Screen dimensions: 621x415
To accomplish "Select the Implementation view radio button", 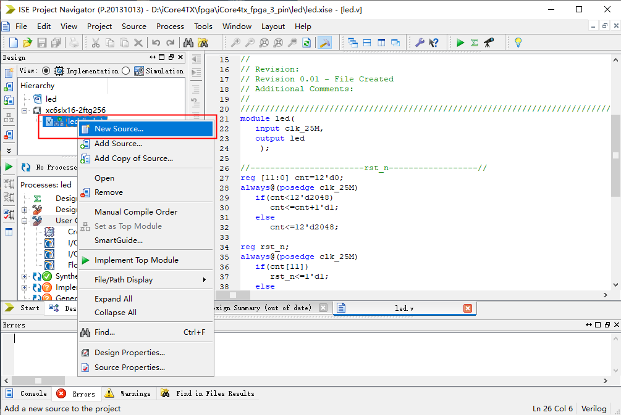I will tap(46, 71).
